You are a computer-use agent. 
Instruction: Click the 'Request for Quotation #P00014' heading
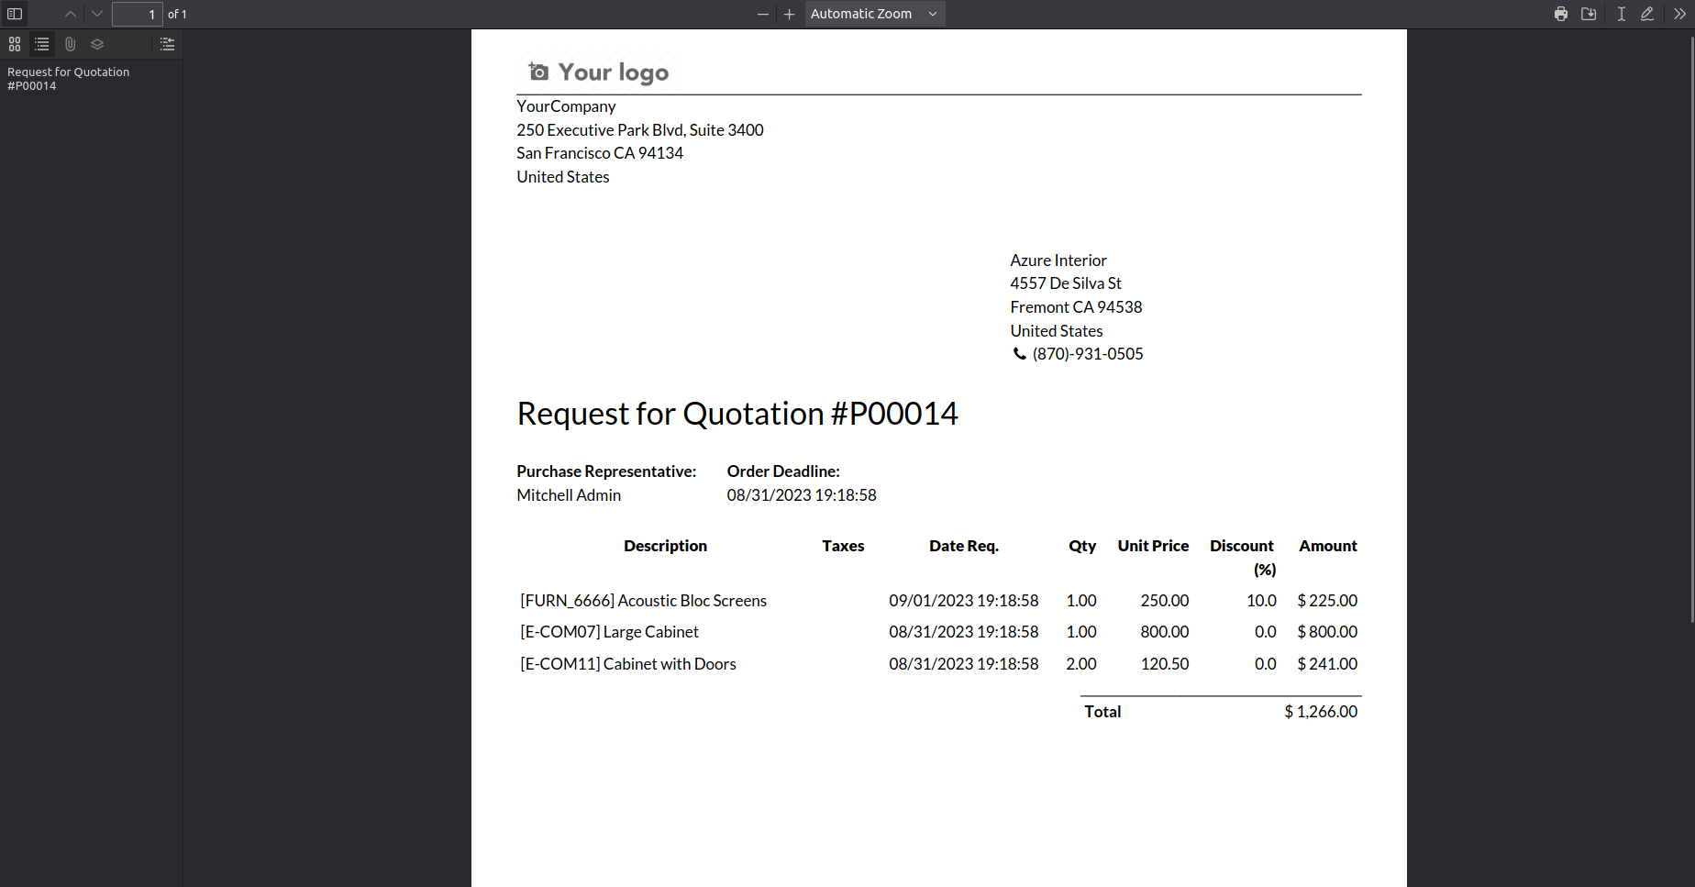click(737, 414)
